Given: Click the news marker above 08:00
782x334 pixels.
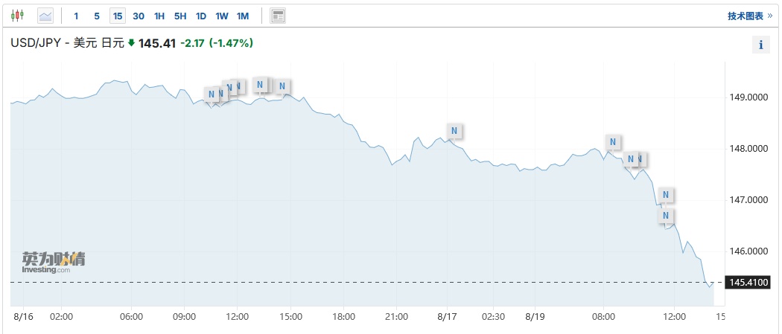Looking at the screenshot, I should [612, 141].
